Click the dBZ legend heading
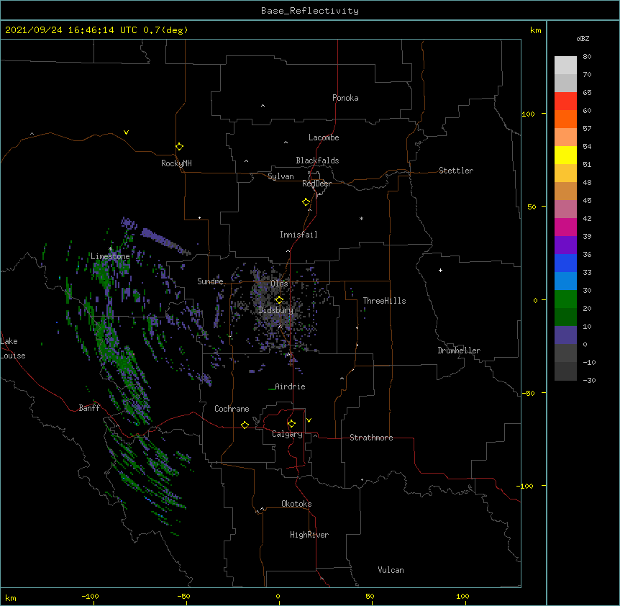Screen dimensions: 620x606 tap(583, 38)
